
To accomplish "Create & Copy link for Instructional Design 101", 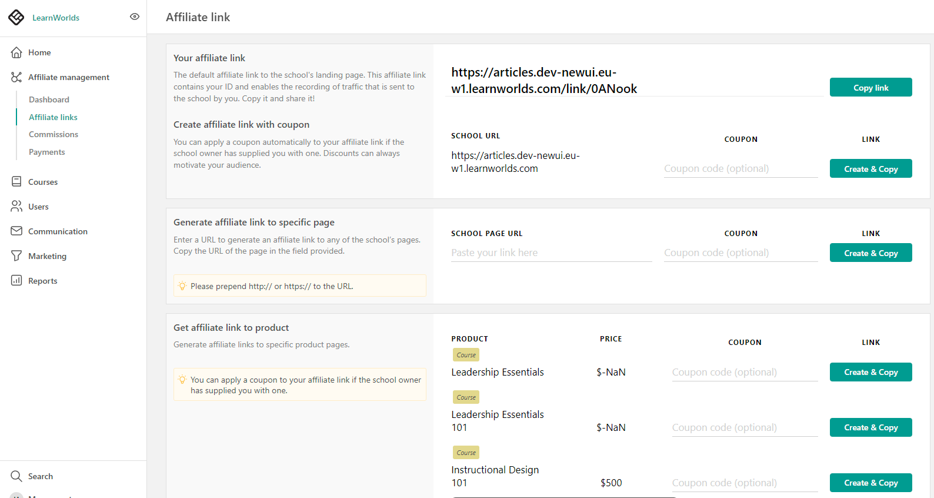I will click(870, 483).
